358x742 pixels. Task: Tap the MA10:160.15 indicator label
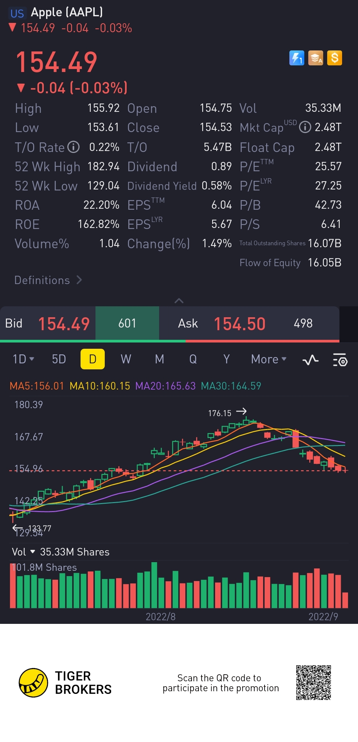[100, 386]
